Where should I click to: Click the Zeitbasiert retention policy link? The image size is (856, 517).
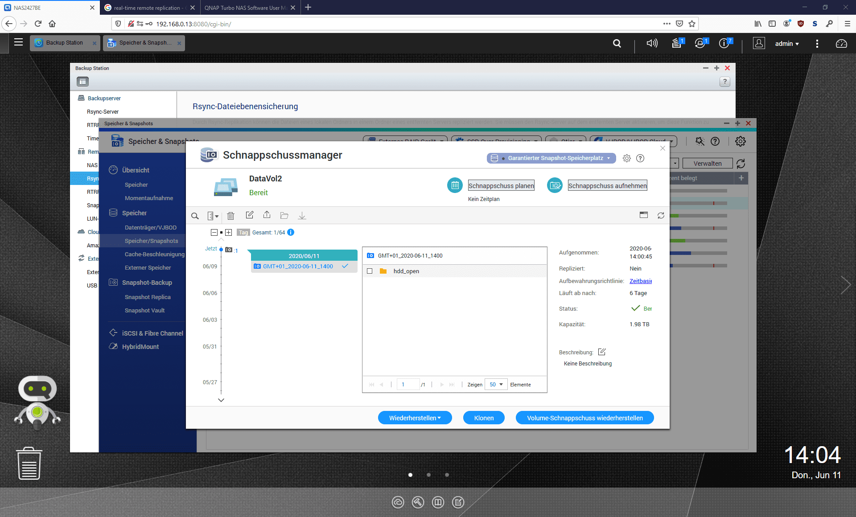point(640,281)
